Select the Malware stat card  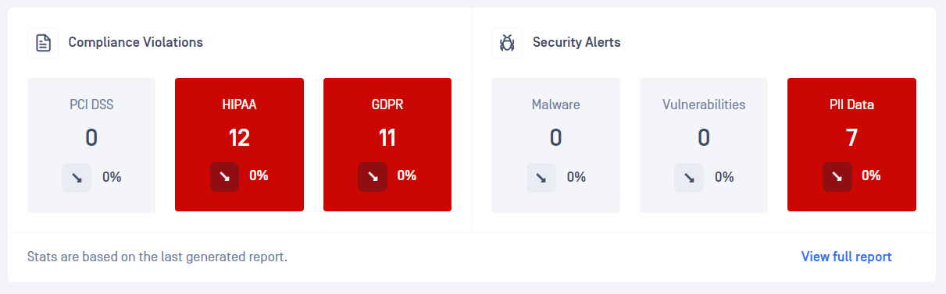coord(555,145)
